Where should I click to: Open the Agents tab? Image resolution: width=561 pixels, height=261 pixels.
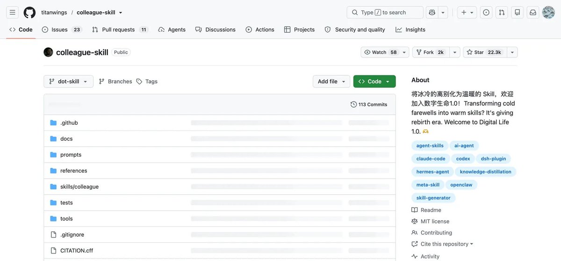(x=172, y=29)
